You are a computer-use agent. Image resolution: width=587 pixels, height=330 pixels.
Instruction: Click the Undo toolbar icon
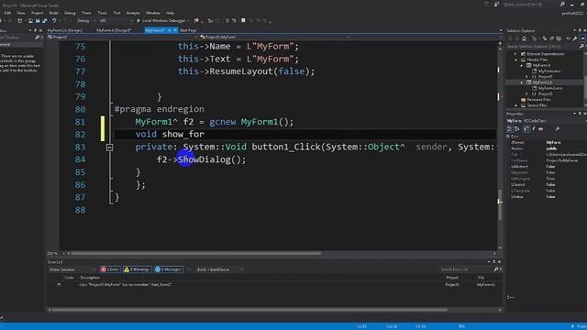point(54,20)
